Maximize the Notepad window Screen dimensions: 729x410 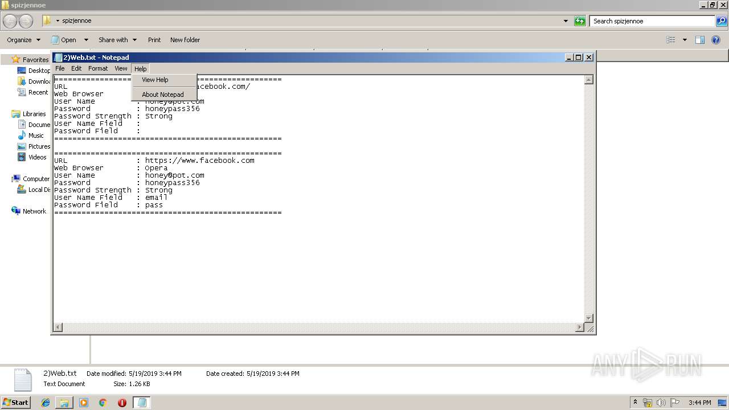pos(579,58)
